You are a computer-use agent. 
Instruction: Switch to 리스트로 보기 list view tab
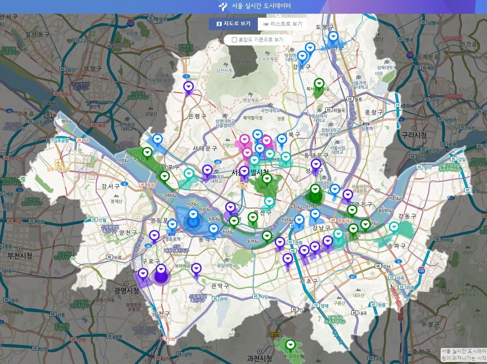click(x=283, y=24)
